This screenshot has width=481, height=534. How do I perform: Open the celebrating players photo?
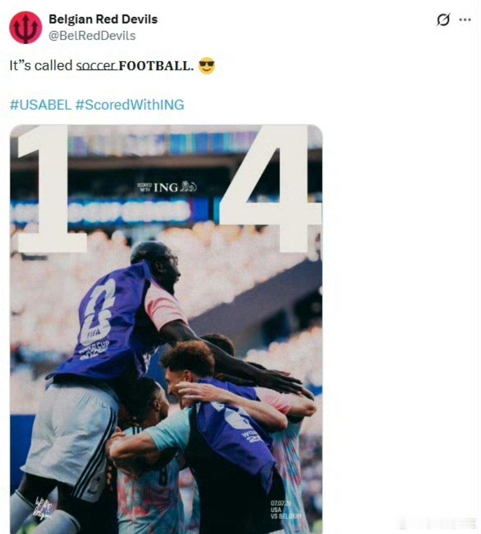coord(166,329)
